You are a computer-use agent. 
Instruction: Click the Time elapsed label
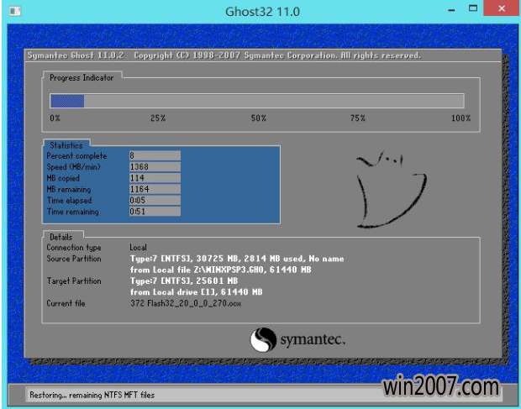click(x=69, y=201)
